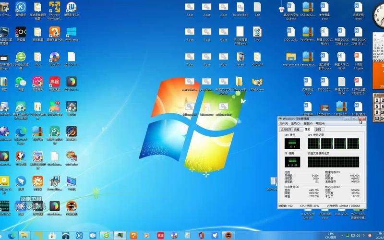Open 查看(V) menu in Task Manager
This screenshot has height=240, width=384.
[308, 123]
